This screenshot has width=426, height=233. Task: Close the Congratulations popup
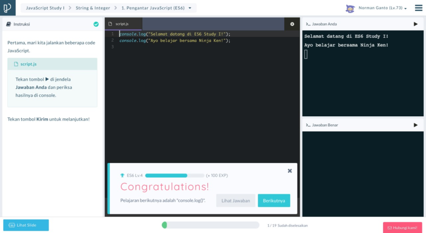point(290,171)
